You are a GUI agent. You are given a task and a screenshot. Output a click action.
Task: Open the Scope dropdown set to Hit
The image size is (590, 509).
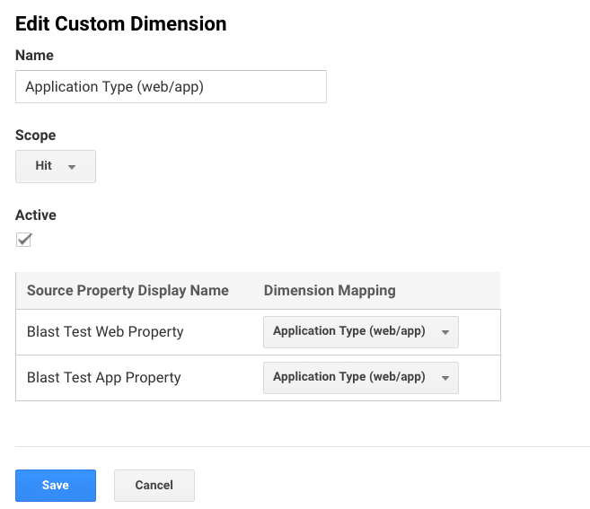56,166
